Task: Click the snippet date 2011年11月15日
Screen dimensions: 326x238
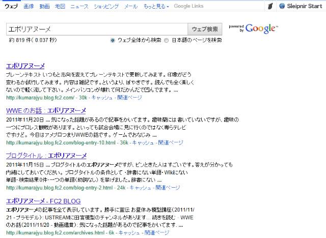Action: [x=25, y=165]
